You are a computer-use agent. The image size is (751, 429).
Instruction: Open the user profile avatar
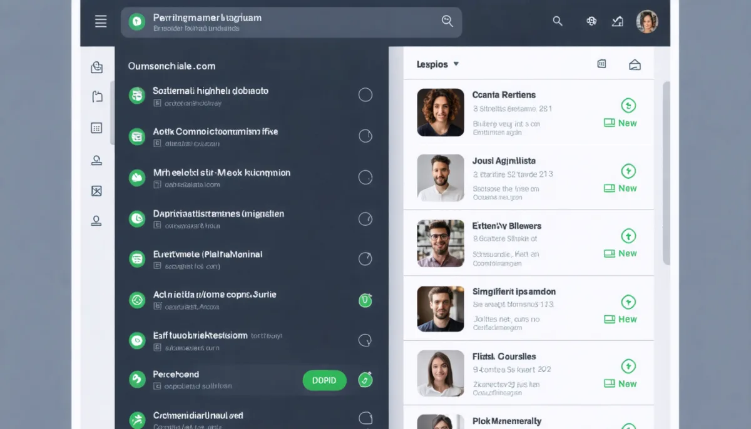coord(647,22)
